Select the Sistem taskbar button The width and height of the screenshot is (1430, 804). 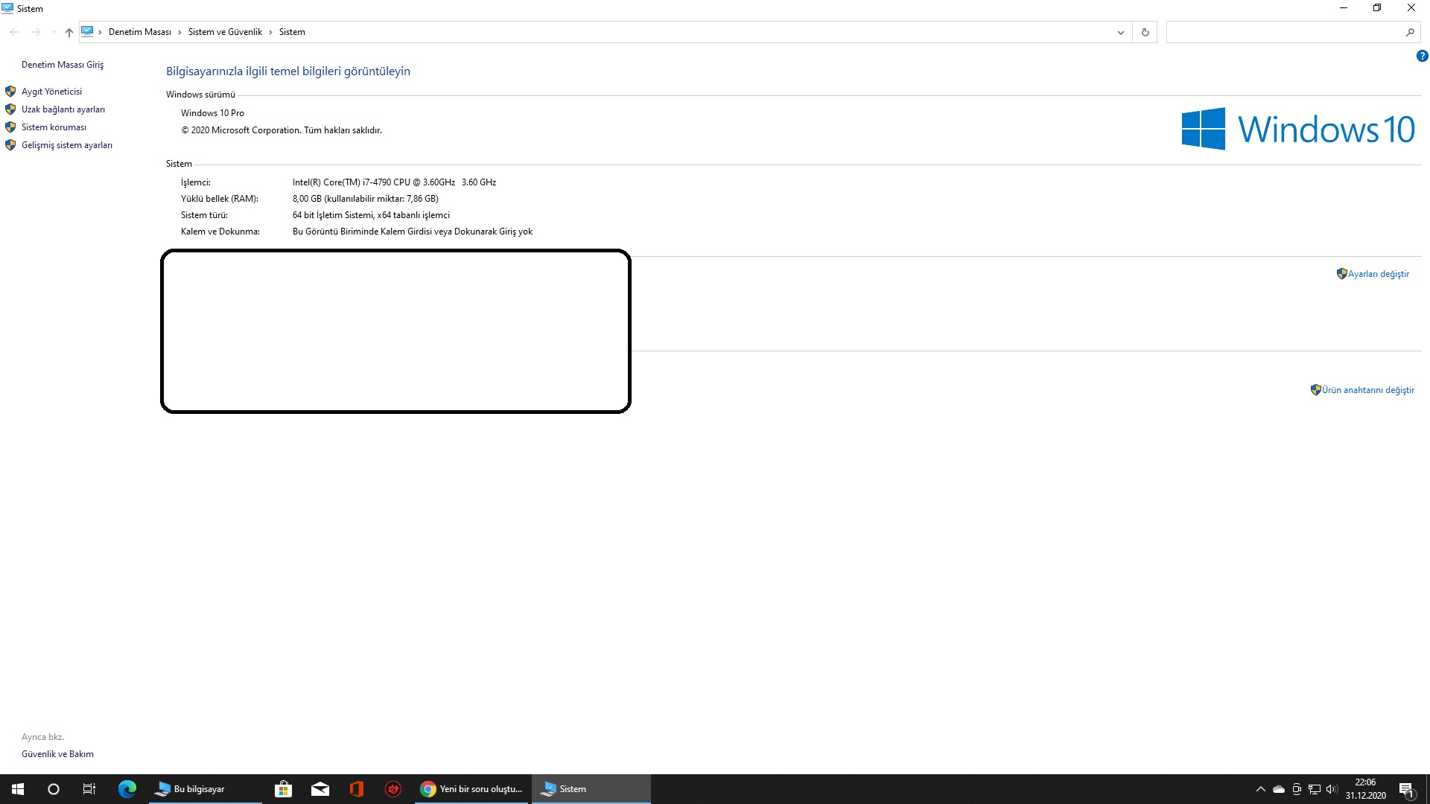click(591, 789)
